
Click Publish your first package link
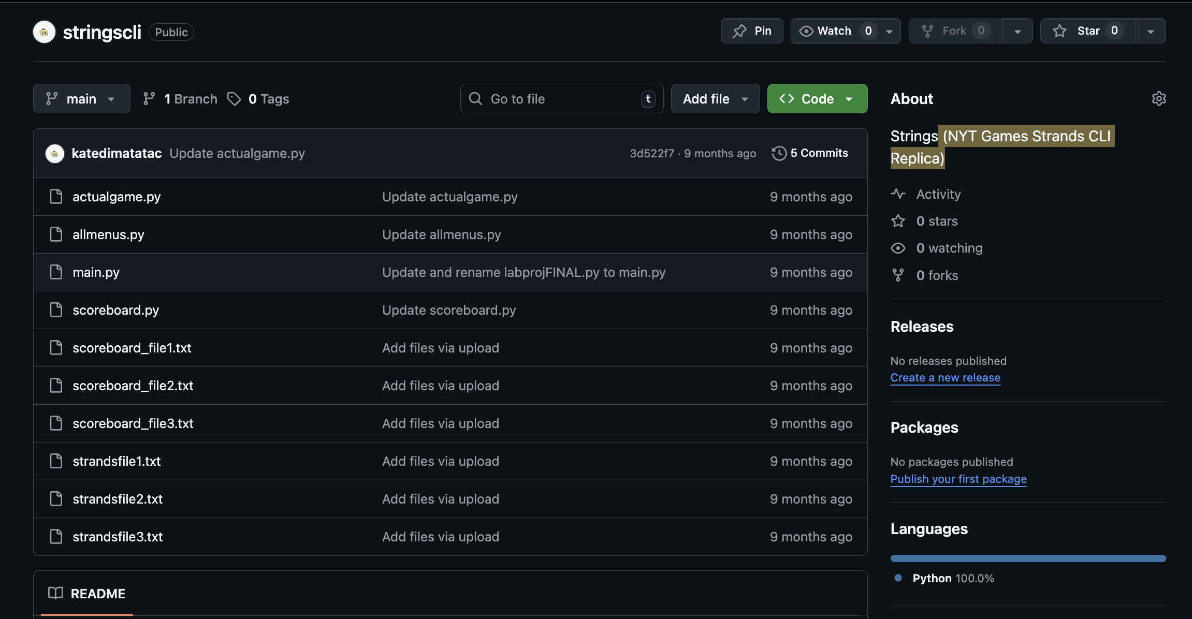(x=958, y=479)
